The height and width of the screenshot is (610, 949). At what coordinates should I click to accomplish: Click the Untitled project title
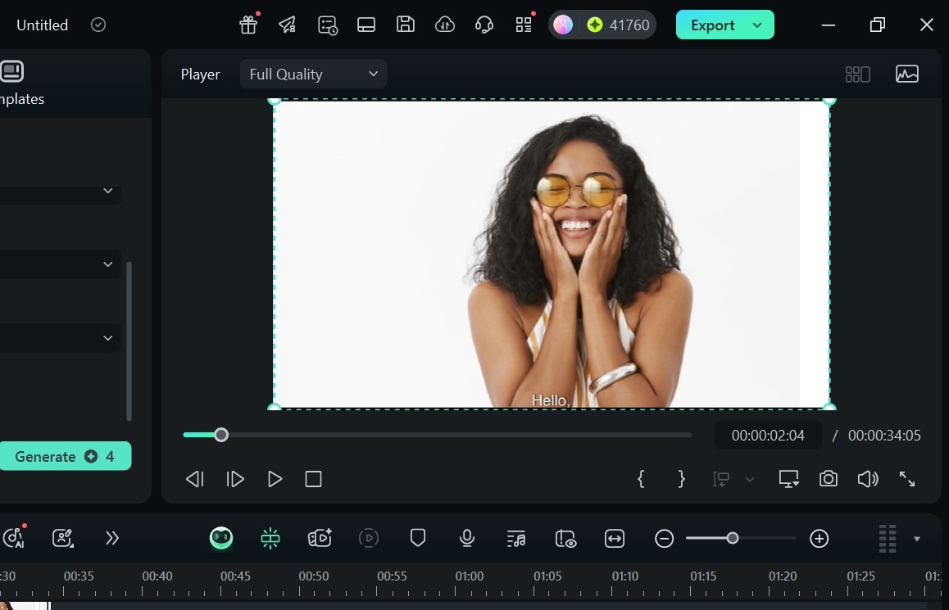coord(43,25)
